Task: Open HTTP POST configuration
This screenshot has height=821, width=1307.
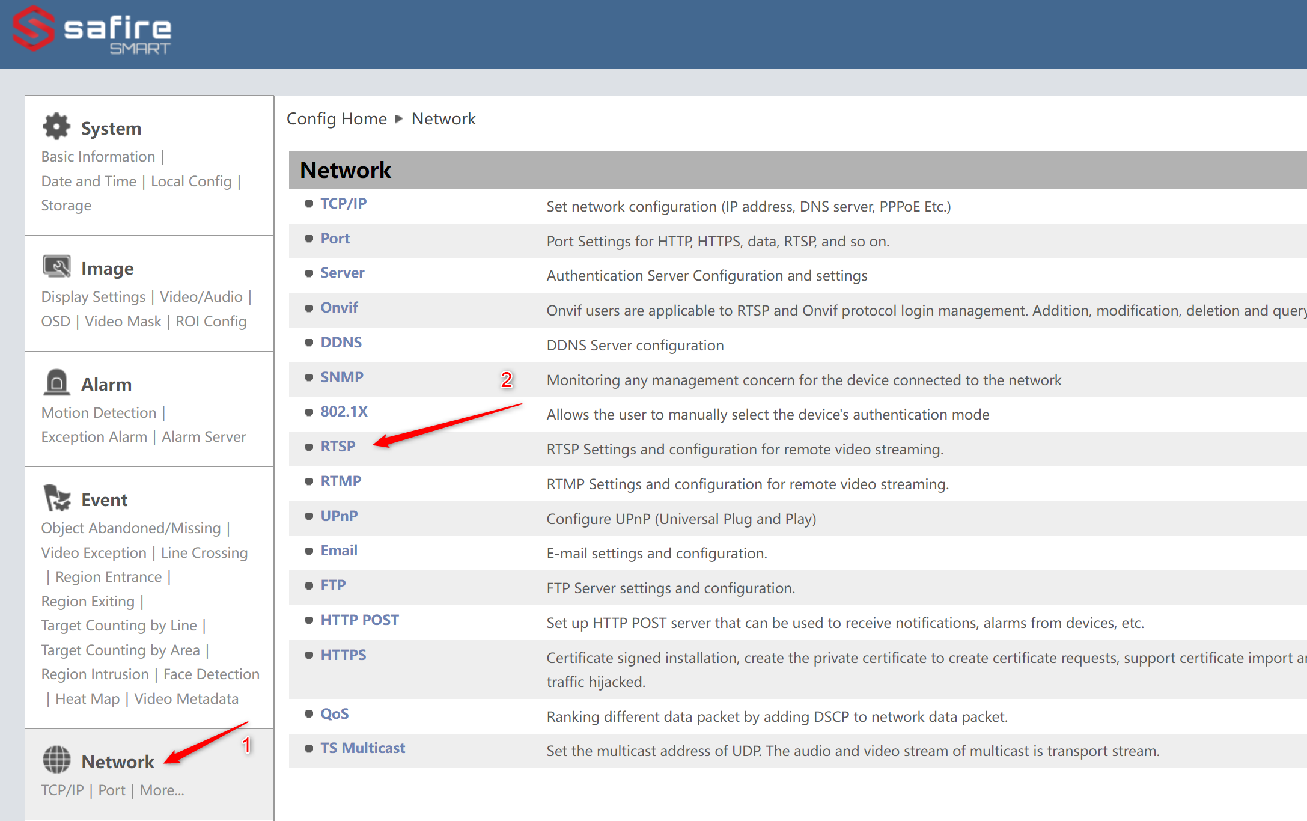Action: 359,620
